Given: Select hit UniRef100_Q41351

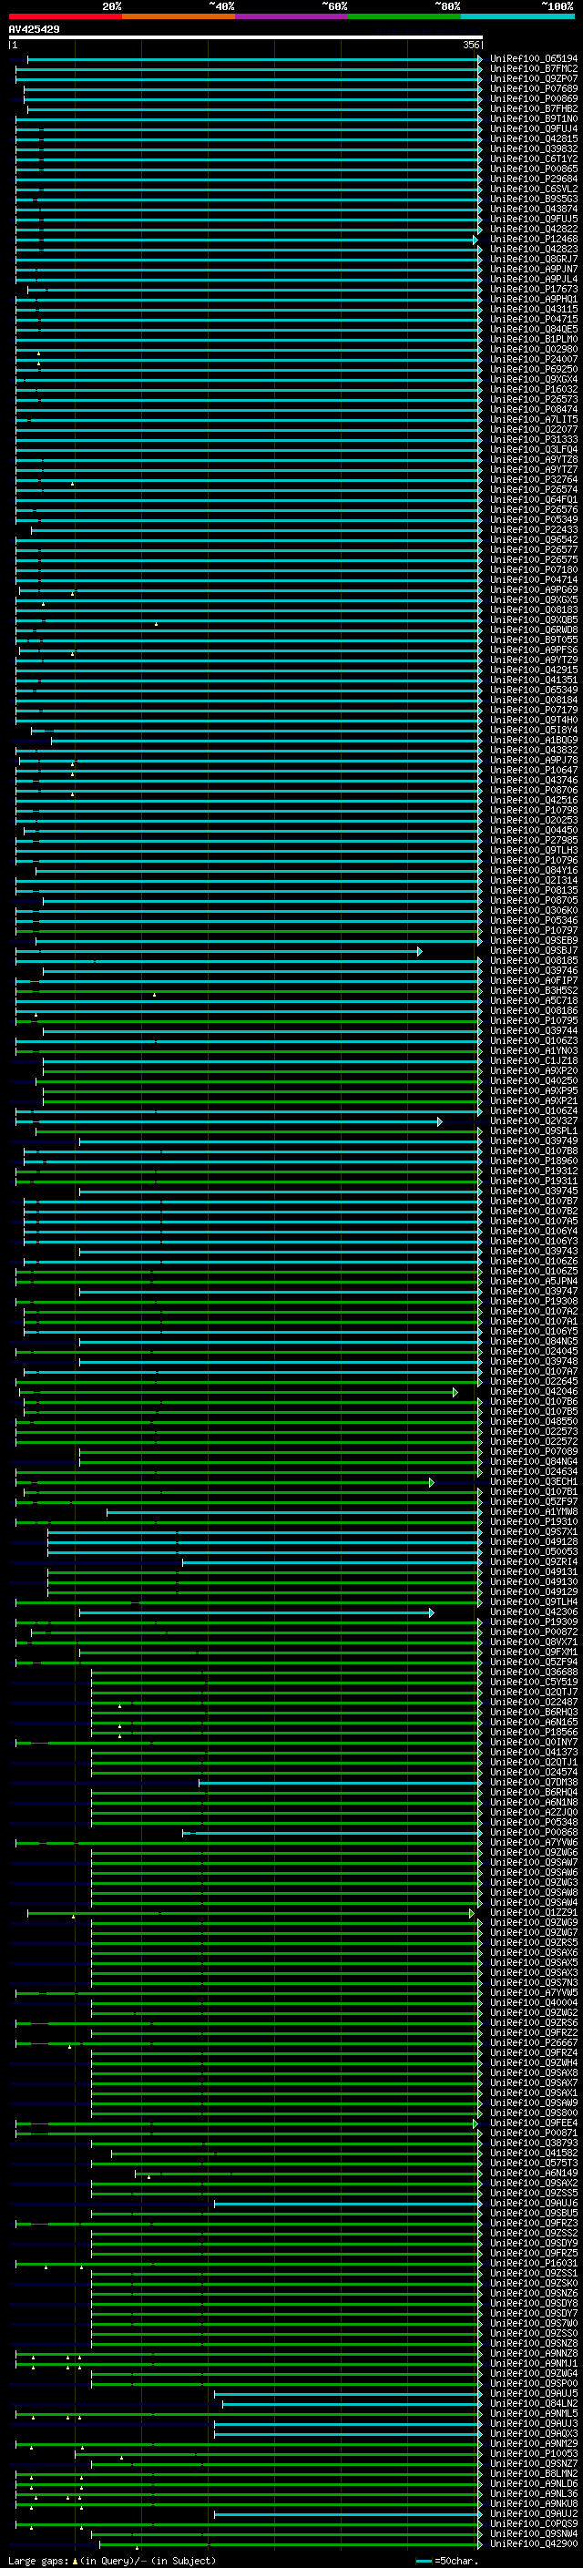Looking at the screenshot, I should [x=534, y=680].
